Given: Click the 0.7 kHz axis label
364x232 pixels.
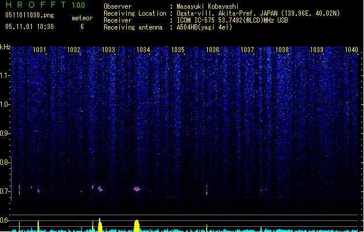Looking at the screenshot, I should click(x=5, y=191).
